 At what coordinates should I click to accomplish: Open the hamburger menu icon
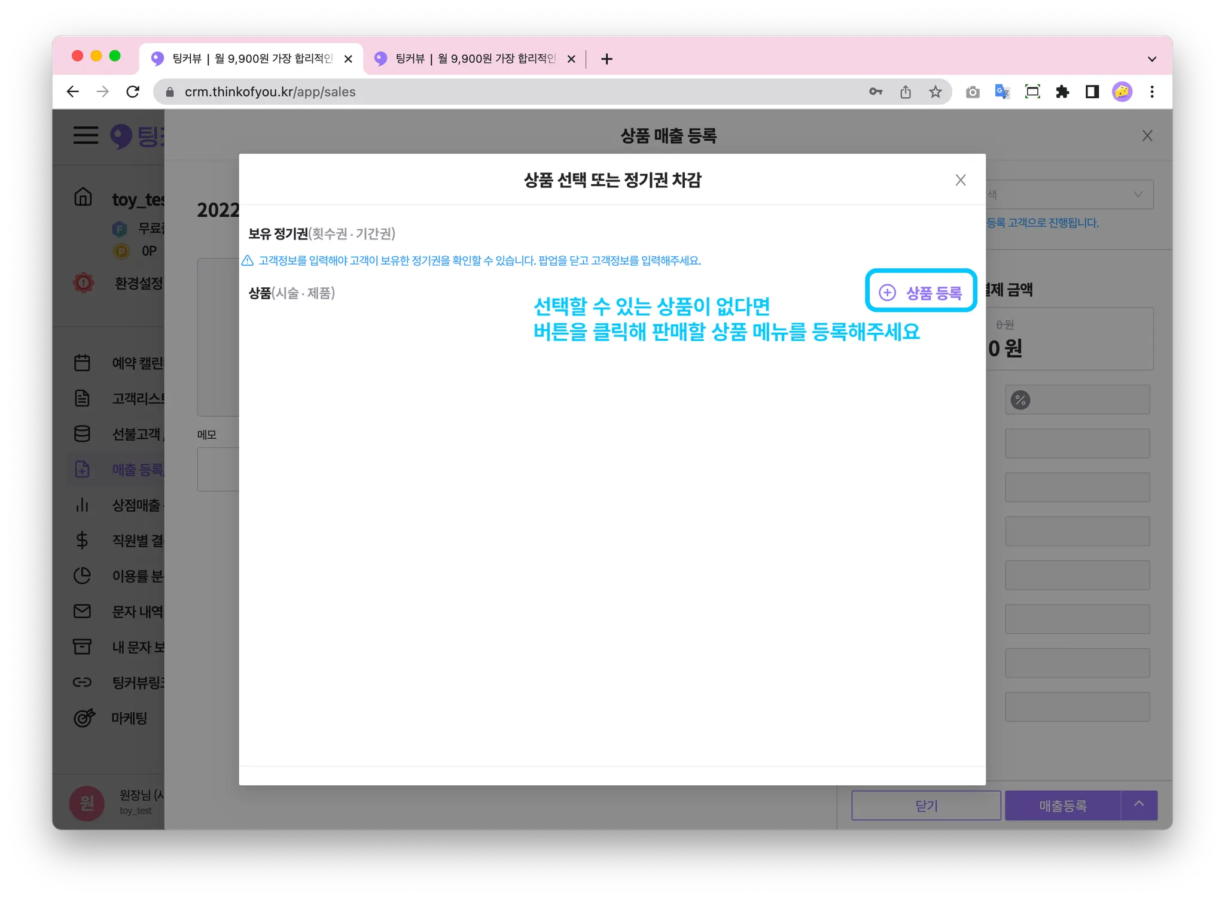[86, 135]
